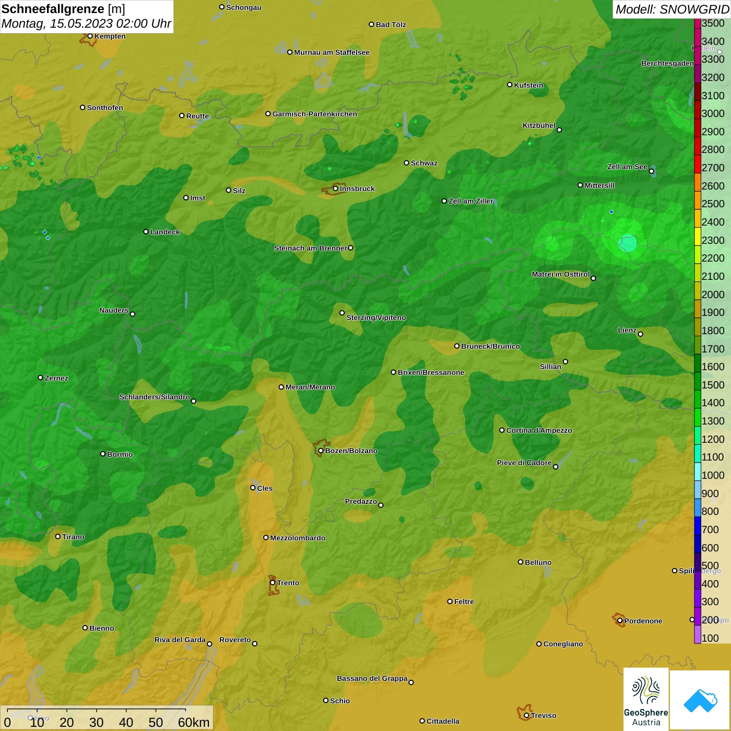Click the Pieve di Cadore label

[524, 463]
